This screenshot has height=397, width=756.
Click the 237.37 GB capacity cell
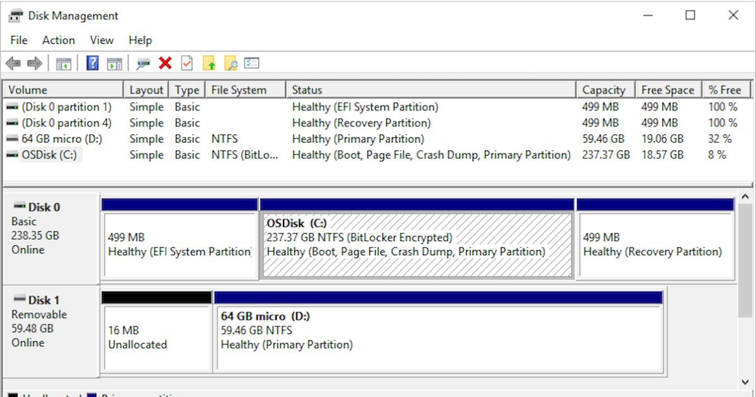click(605, 154)
